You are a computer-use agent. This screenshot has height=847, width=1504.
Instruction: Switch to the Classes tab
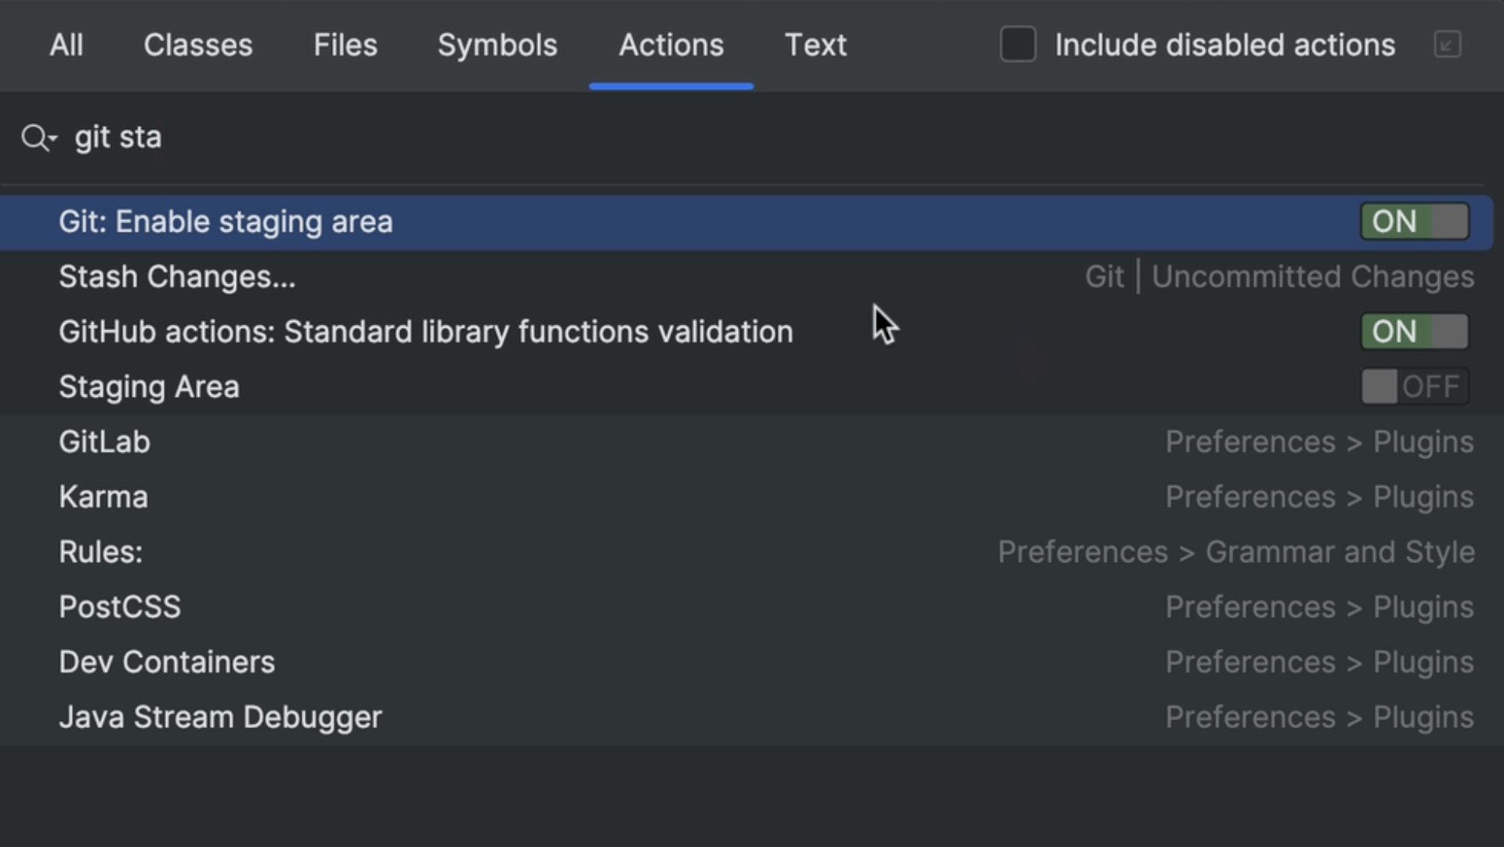[197, 45]
